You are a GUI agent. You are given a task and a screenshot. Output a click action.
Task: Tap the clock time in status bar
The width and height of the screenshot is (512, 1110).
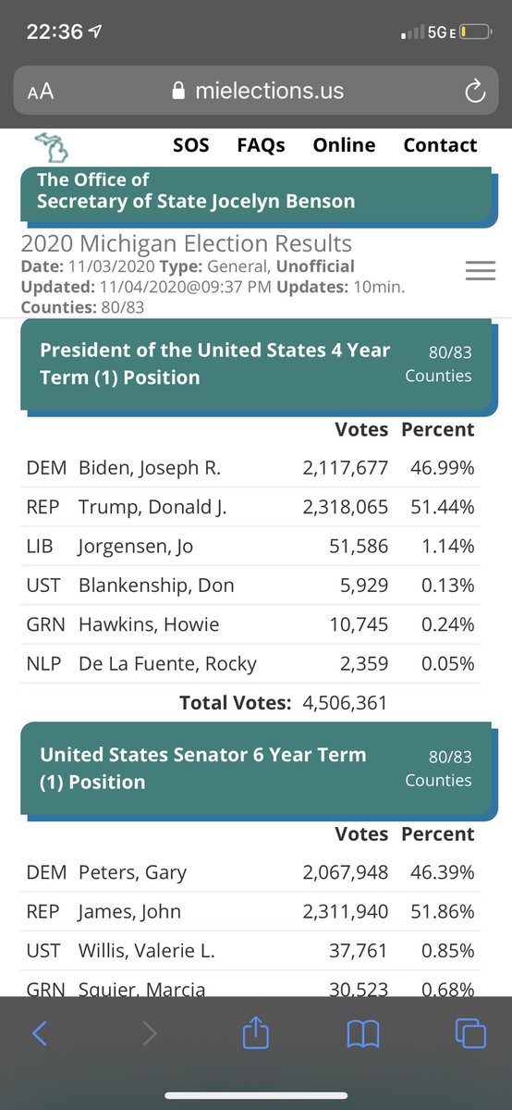[x=55, y=31]
